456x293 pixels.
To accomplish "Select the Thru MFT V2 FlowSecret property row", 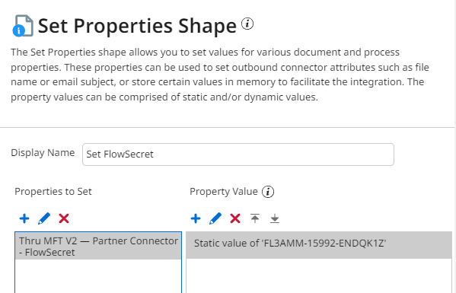I will coord(98,247).
